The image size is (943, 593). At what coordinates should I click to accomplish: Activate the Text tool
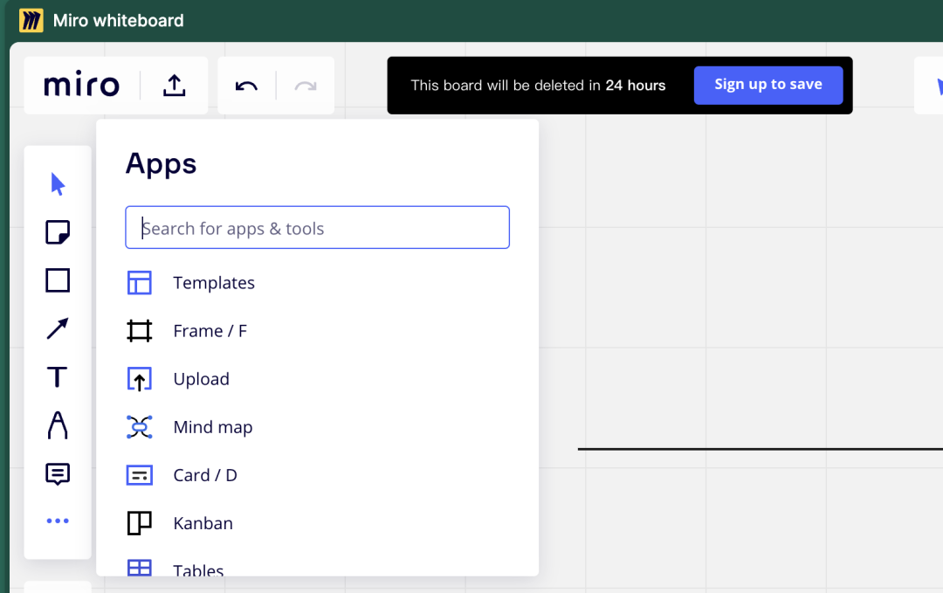pos(58,377)
